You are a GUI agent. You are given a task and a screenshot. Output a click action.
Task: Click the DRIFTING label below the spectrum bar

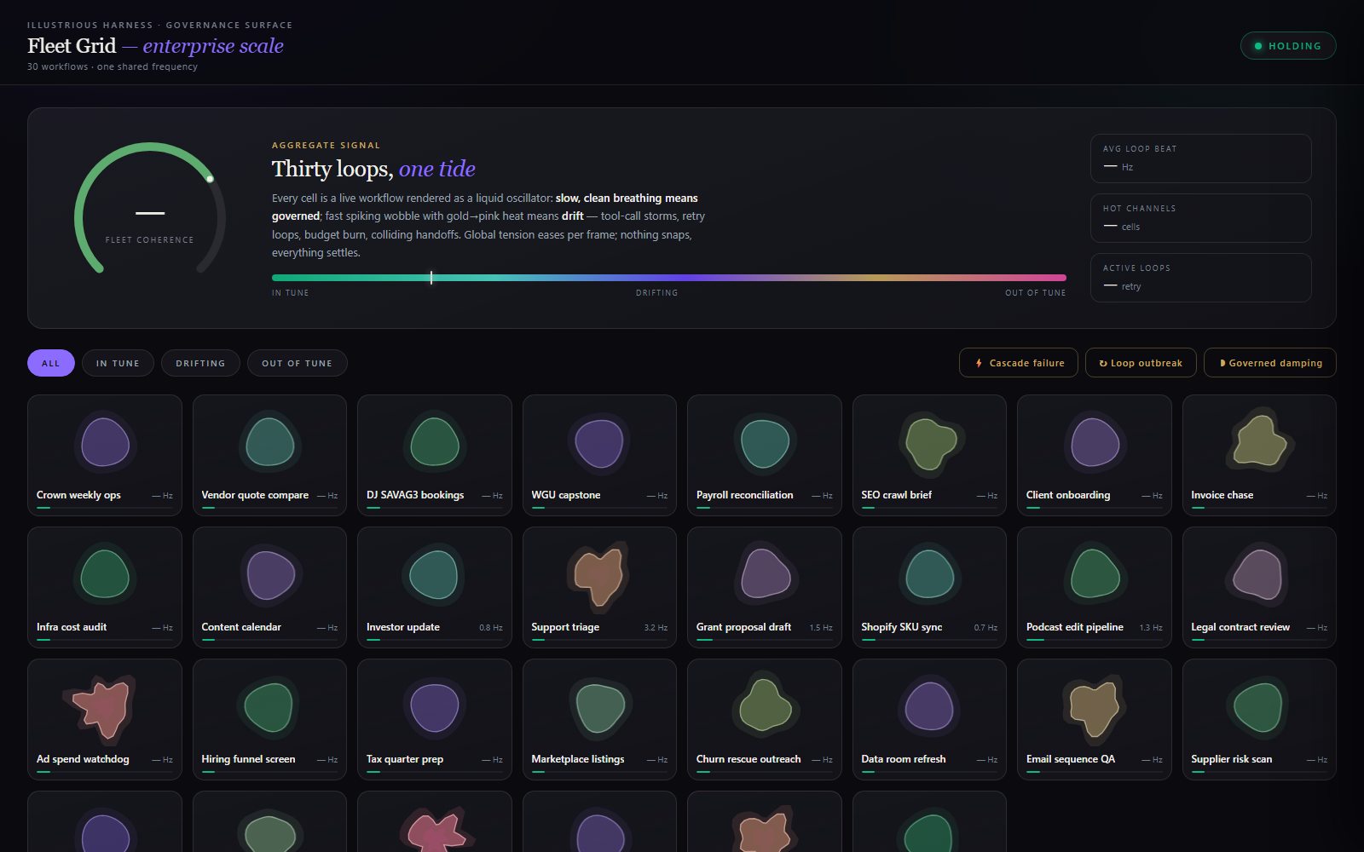click(656, 293)
